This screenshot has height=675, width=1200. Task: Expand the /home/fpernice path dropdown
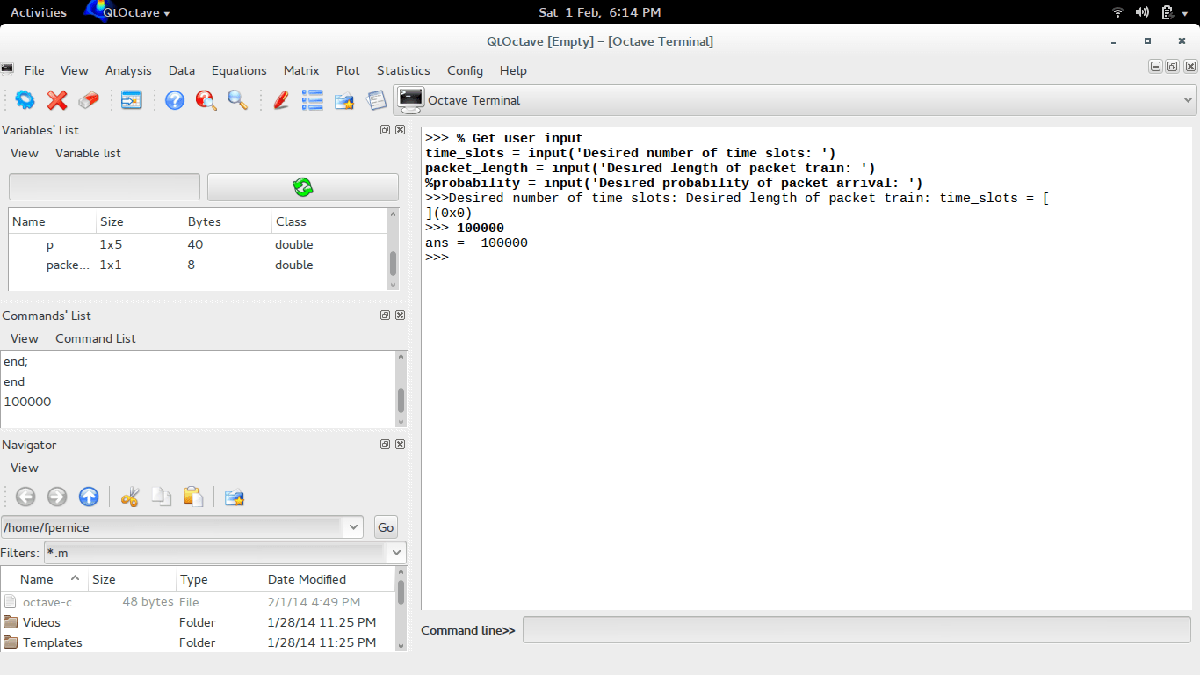[354, 527]
